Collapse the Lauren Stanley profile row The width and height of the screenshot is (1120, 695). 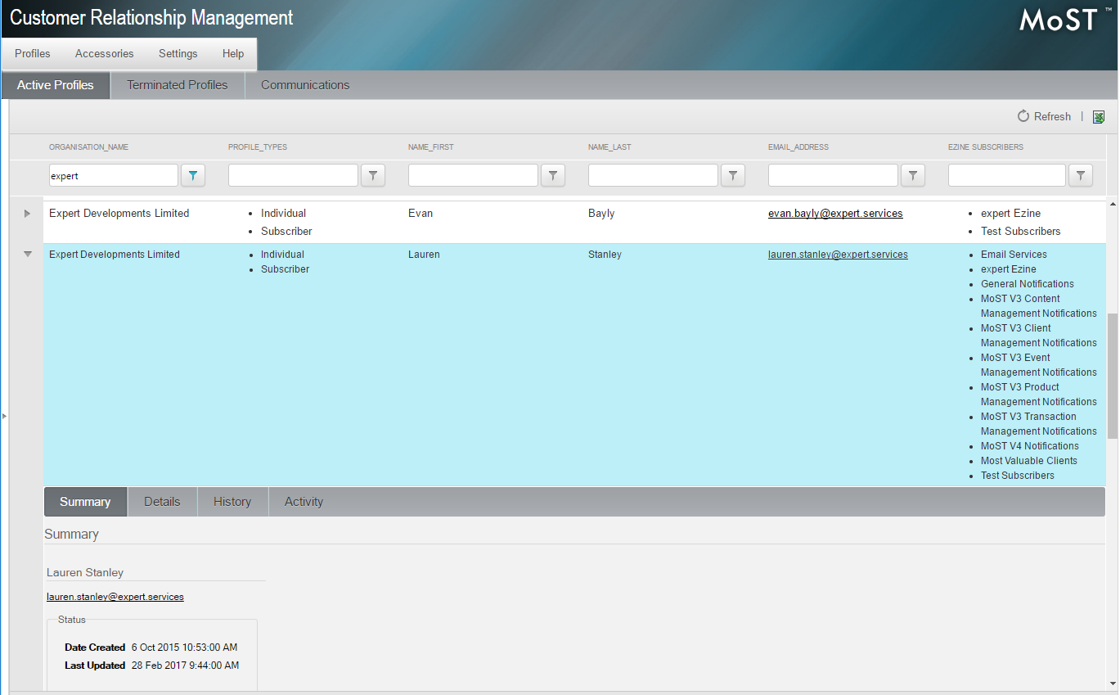27,255
